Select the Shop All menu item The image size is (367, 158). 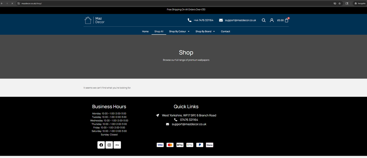[159, 31]
